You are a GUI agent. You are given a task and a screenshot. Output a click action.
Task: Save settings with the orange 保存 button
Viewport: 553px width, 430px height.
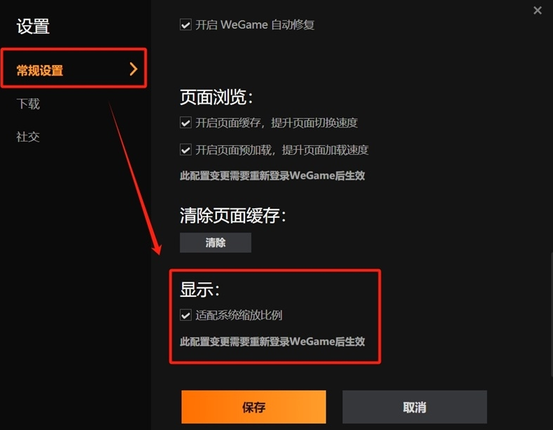point(253,407)
